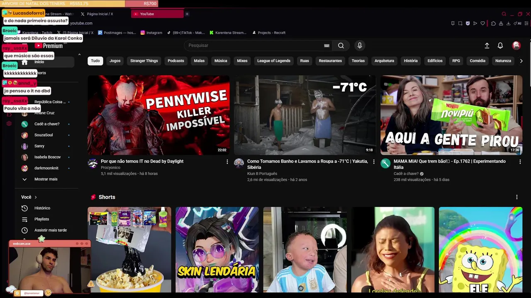The image size is (531, 298).
Task: Select the Tudo filter chip
Action: coord(95,61)
